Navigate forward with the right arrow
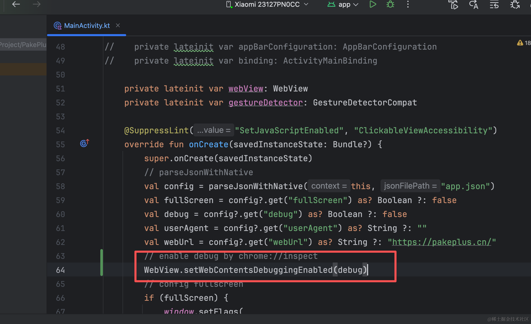 [36, 4]
